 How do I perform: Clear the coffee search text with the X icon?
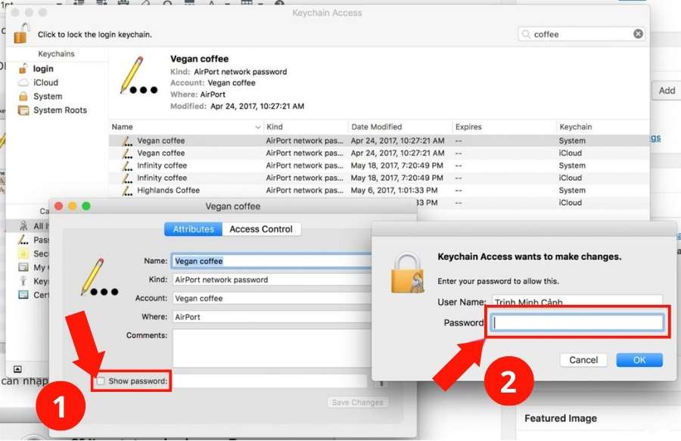pos(638,34)
